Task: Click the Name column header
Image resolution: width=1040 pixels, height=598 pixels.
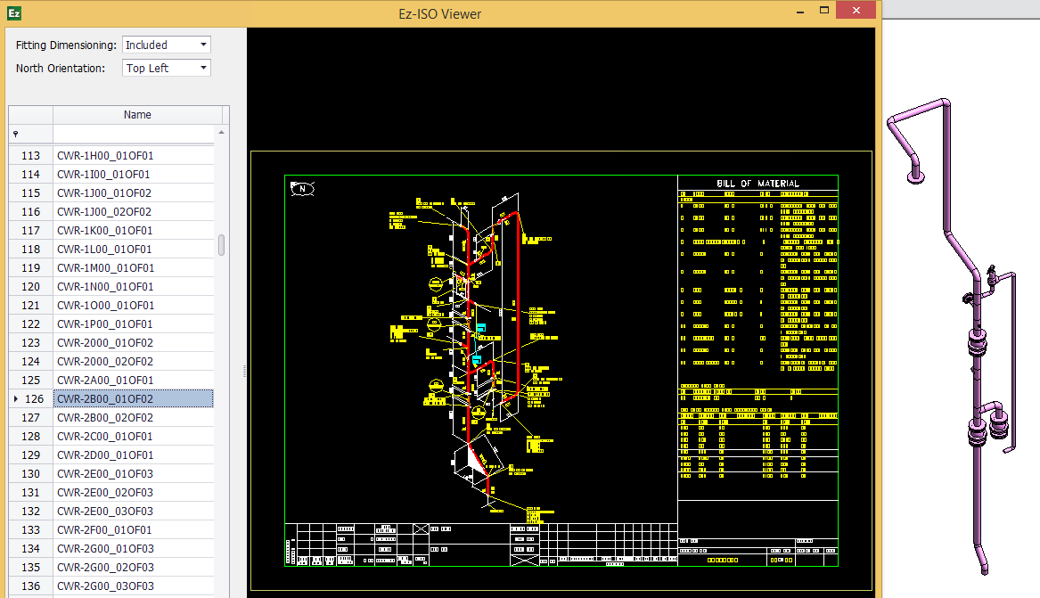Action: click(137, 115)
